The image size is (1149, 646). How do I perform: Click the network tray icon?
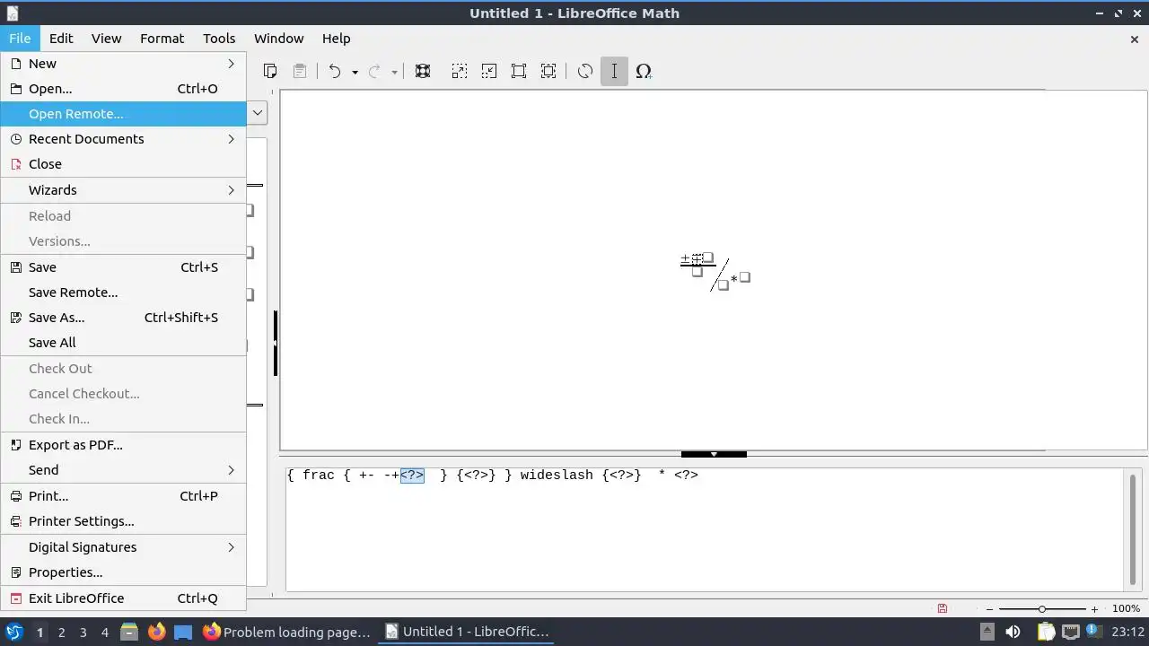(x=1071, y=632)
